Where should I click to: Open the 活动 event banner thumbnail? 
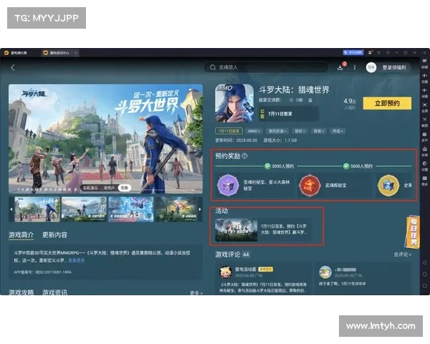236,230
